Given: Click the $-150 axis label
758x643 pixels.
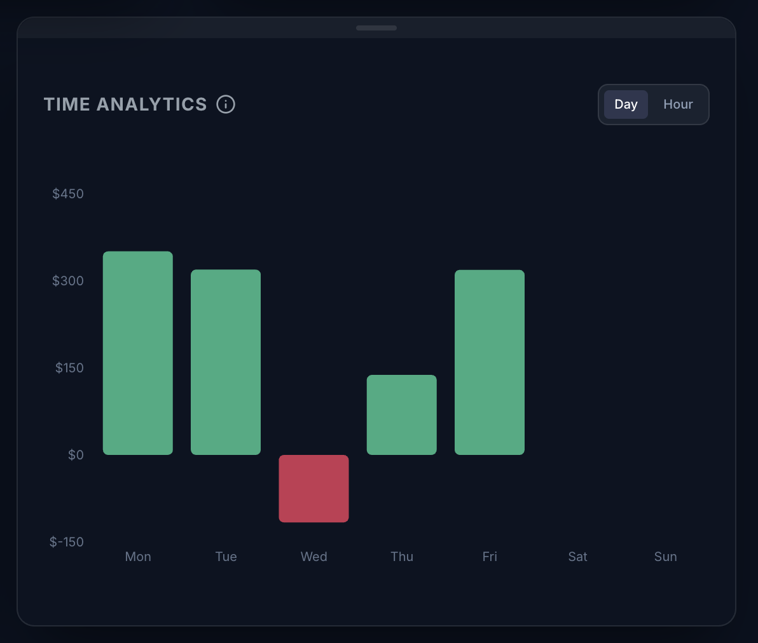Looking at the screenshot, I should 67,541.
